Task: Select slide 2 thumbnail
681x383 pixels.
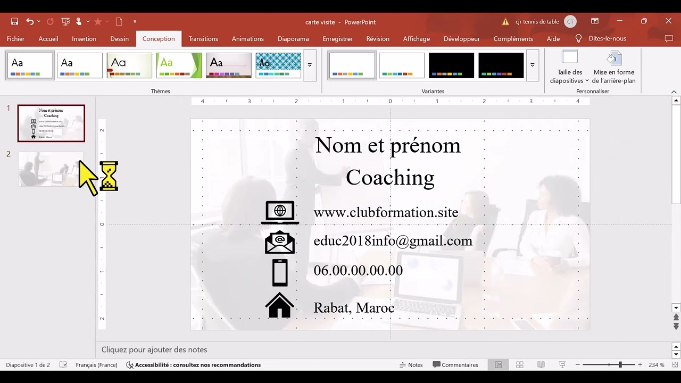Action: click(x=51, y=169)
